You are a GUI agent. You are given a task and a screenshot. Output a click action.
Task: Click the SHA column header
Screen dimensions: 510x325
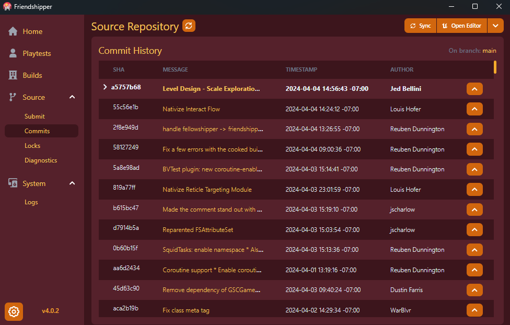(119, 69)
